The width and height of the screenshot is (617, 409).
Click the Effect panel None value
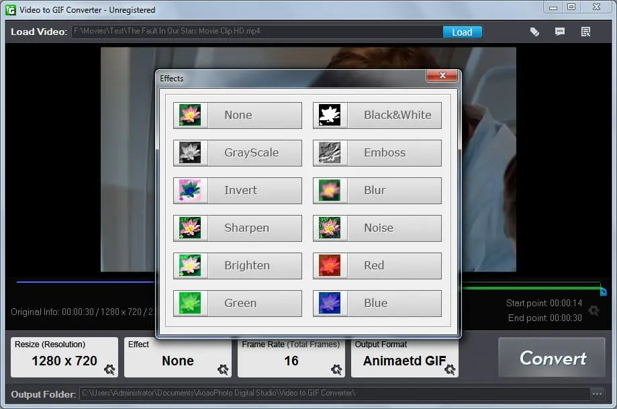(x=177, y=361)
